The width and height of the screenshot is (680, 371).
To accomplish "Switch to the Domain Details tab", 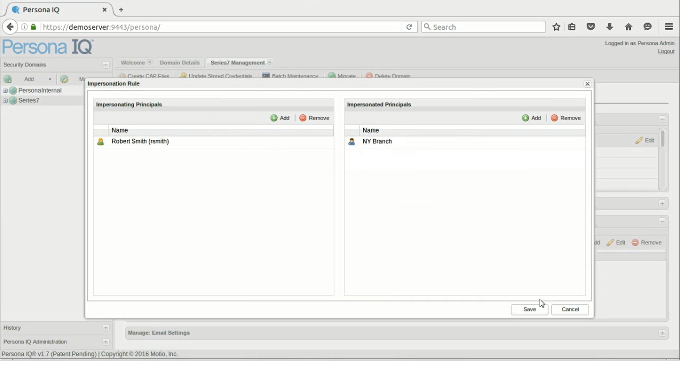I will (x=180, y=63).
